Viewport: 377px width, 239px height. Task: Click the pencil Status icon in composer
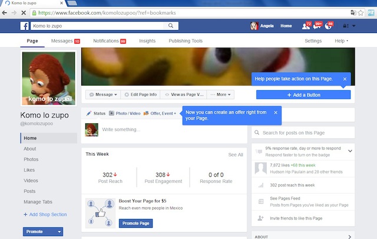(x=89, y=113)
